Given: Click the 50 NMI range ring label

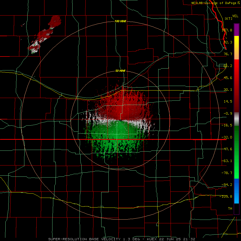Looking at the screenshot, I should (x=120, y=71).
